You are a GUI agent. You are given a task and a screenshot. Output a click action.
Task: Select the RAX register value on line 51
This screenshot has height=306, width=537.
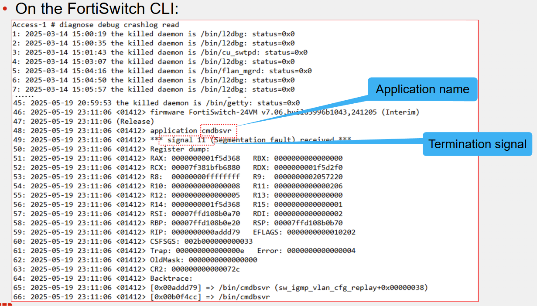(205, 158)
